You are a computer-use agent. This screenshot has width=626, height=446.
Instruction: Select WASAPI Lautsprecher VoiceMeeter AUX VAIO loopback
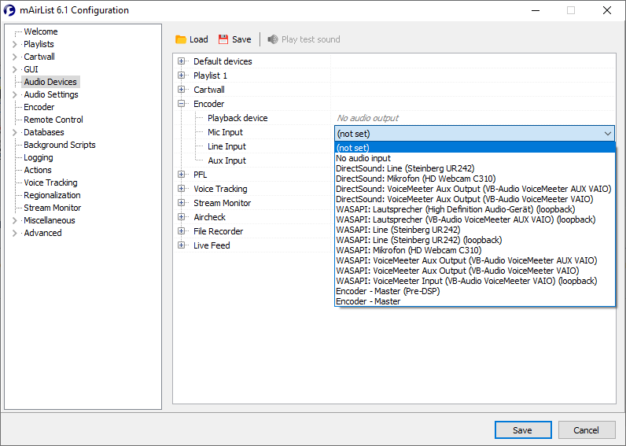[475, 219]
